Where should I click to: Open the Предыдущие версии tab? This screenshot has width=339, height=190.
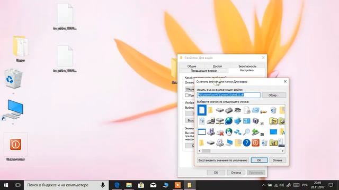pyautogui.click(x=203, y=71)
